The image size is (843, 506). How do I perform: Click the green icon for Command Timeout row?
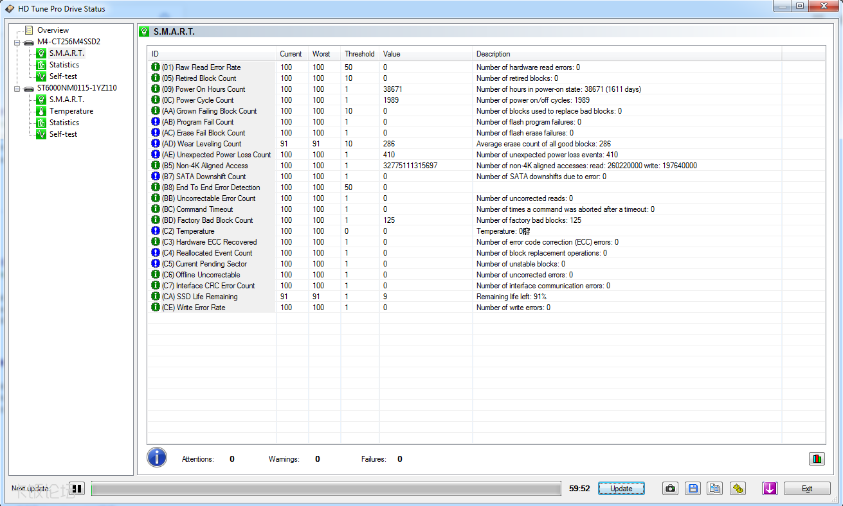click(x=155, y=209)
